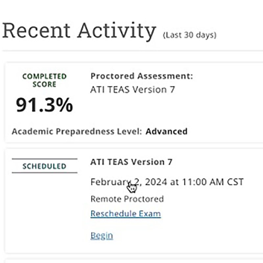Image resolution: width=263 pixels, height=263 pixels.
Task: Select the bold ATI TEAS Version 7 title
Action: [131, 162]
